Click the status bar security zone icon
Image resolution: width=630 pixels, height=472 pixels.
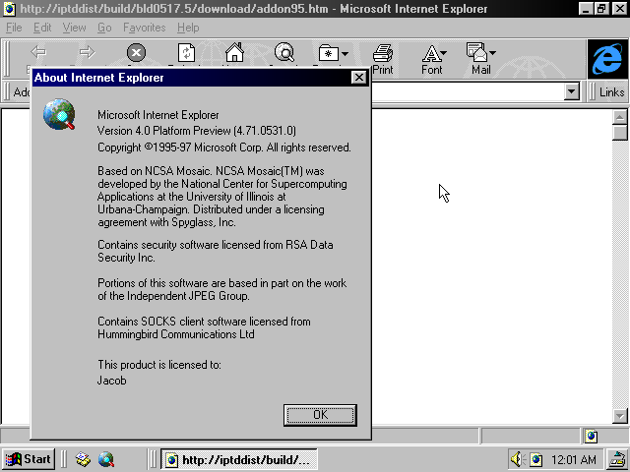pyautogui.click(x=591, y=436)
